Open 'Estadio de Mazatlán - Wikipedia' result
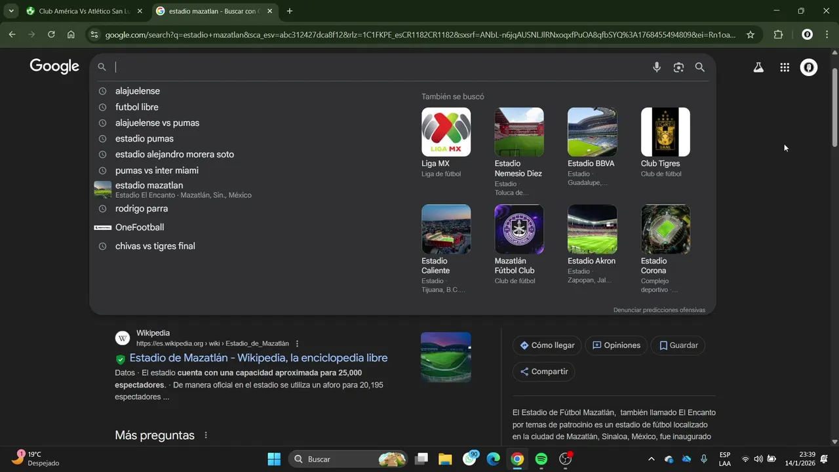839x472 pixels. 258,358
